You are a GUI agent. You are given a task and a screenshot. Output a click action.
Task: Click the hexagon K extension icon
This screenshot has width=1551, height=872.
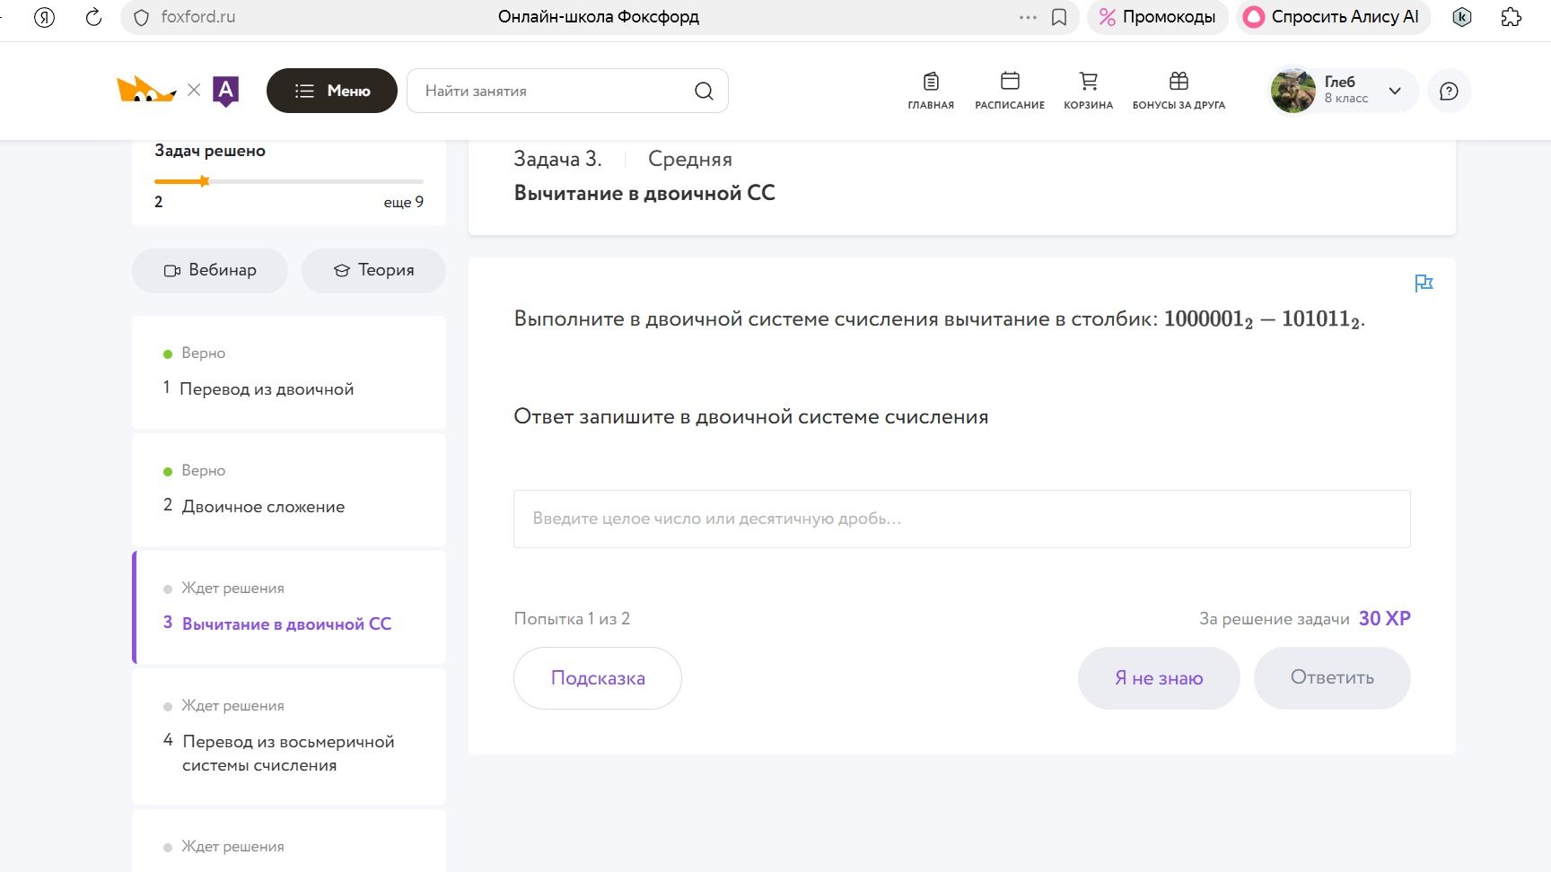click(x=1462, y=17)
